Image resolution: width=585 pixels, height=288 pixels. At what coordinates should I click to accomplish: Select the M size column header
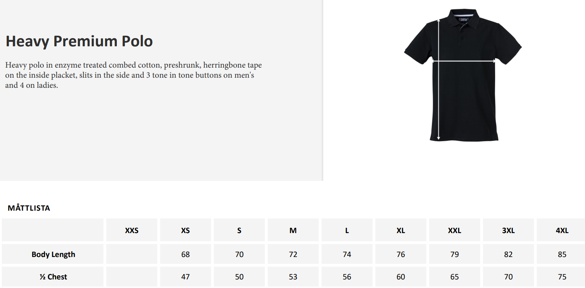(293, 230)
